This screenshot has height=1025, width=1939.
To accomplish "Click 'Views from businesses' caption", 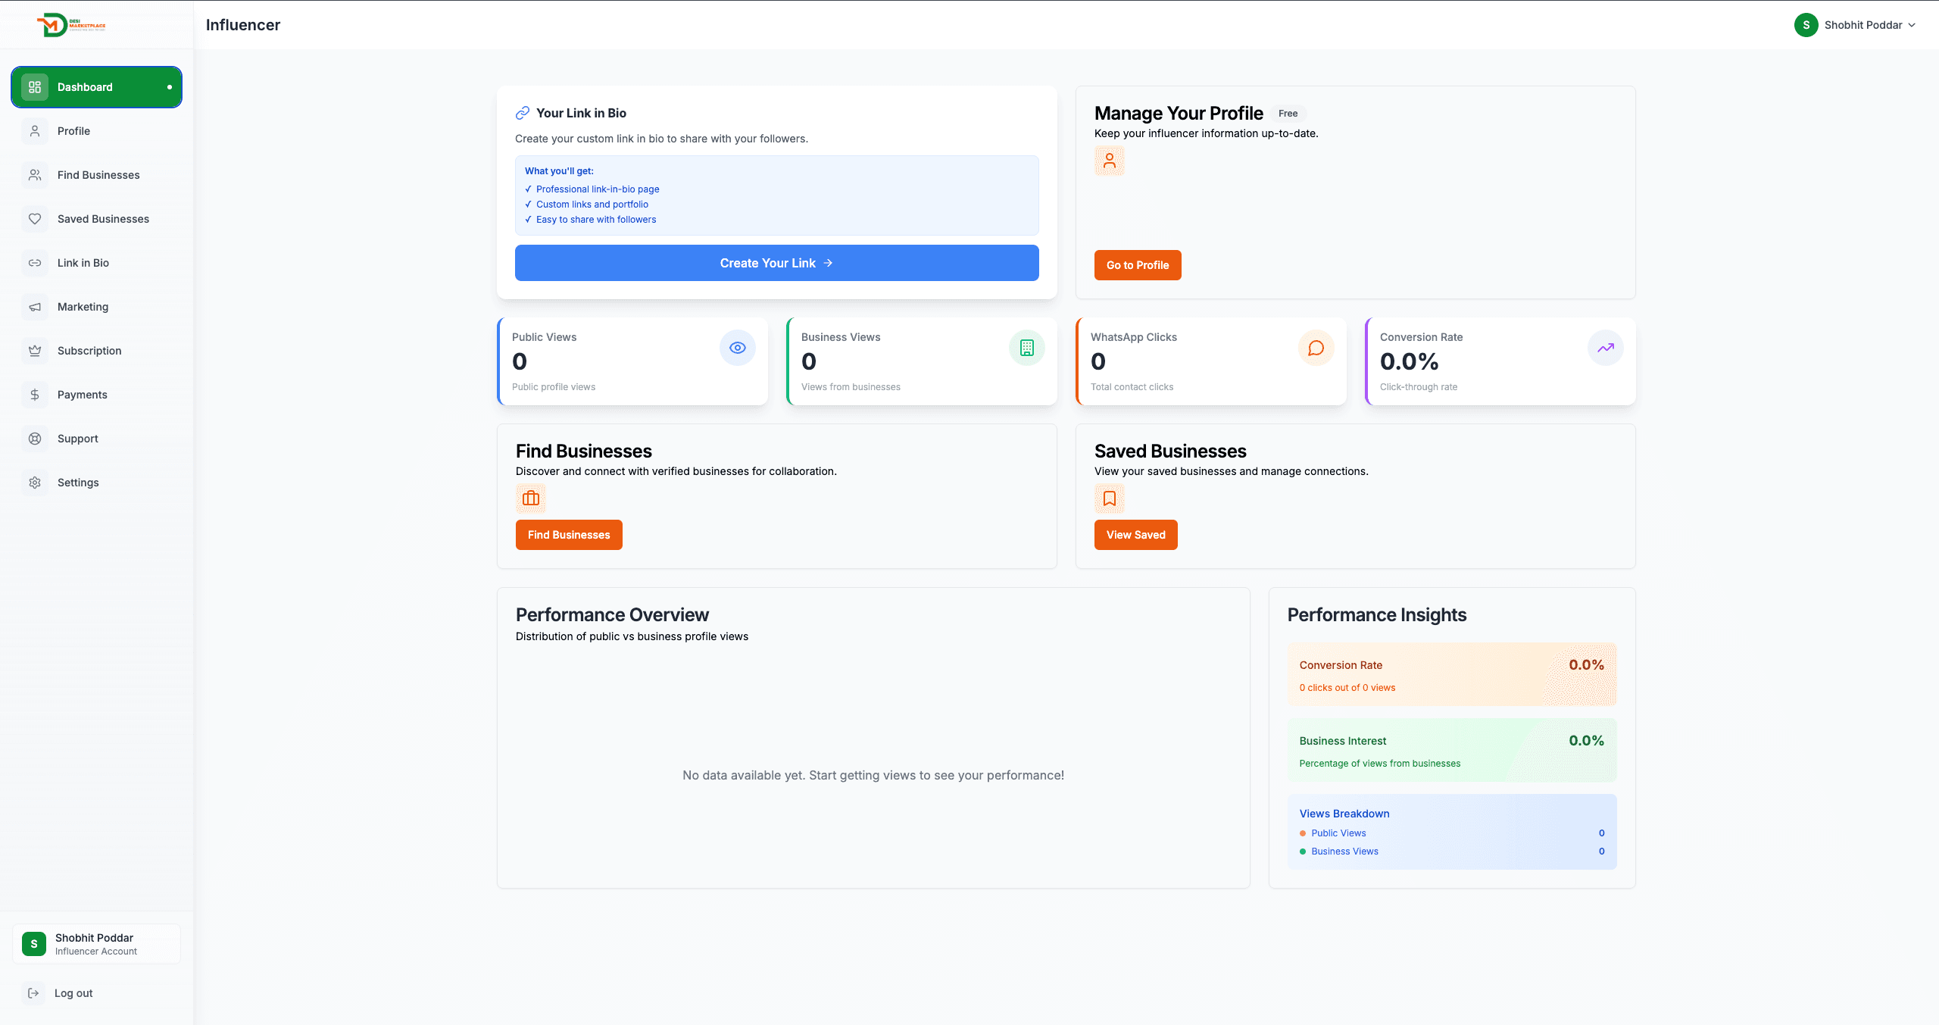I will click(x=851, y=387).
